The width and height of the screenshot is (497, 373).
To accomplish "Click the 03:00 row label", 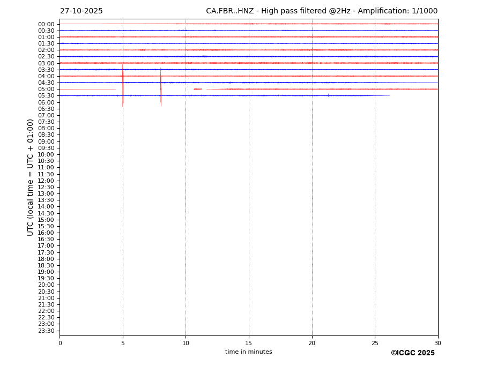I will point(46,63).
